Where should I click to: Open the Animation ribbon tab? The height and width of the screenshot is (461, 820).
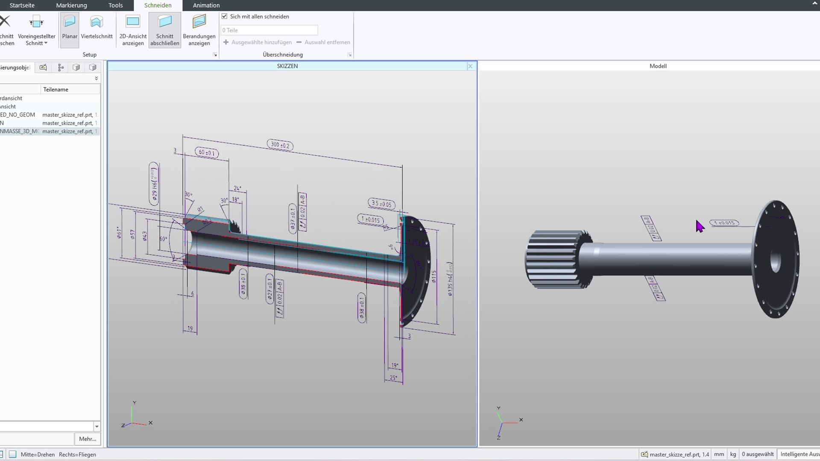(x=206, y=5)
